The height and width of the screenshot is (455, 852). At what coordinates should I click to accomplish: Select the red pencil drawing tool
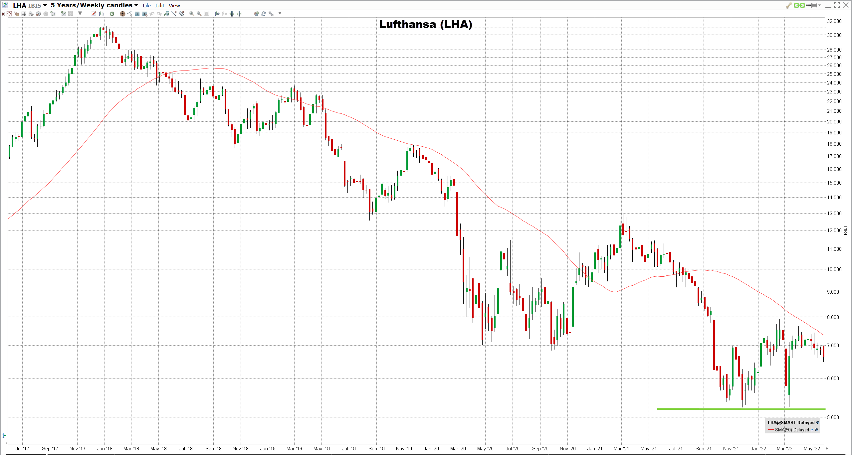[94, 14]
